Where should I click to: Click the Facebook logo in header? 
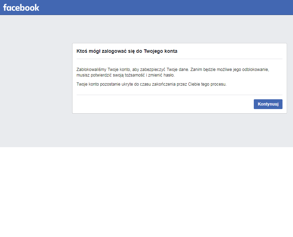tap(21, 7)
